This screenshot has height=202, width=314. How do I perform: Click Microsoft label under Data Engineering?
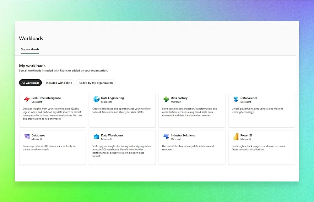[106, 102]
